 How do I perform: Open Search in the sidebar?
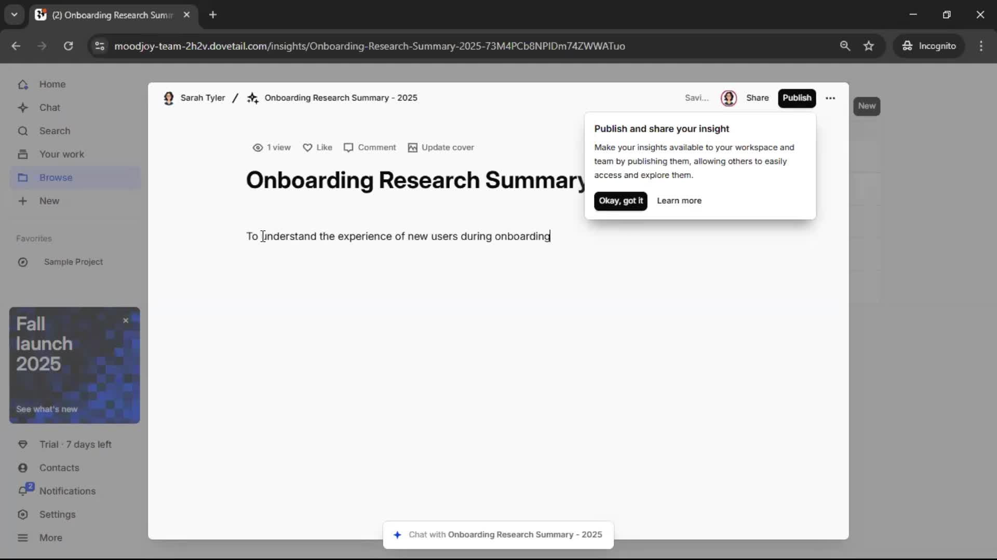tap(55, 131)
